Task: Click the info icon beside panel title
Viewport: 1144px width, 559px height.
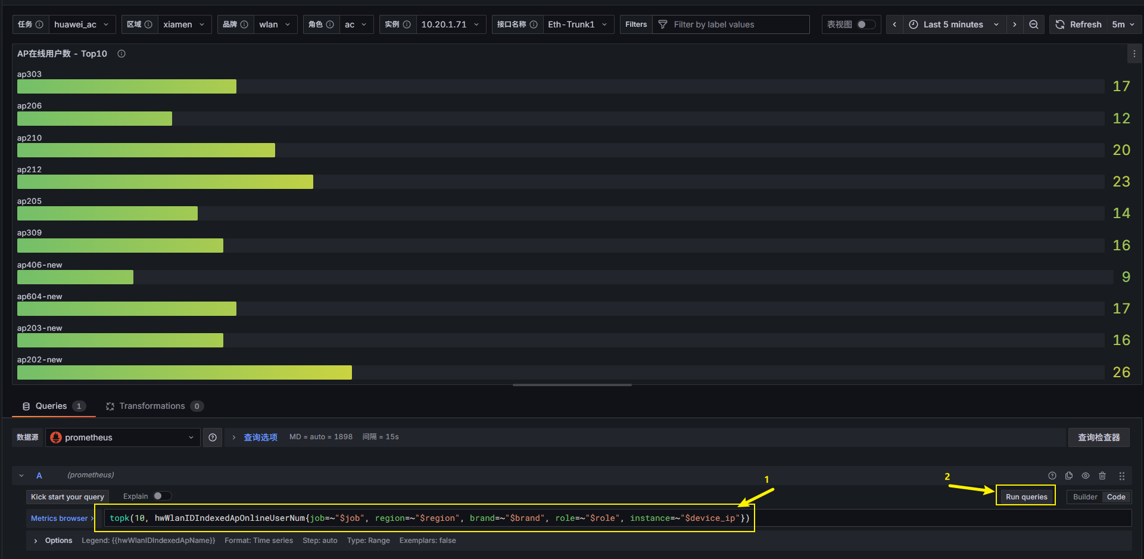Action: 121,54
